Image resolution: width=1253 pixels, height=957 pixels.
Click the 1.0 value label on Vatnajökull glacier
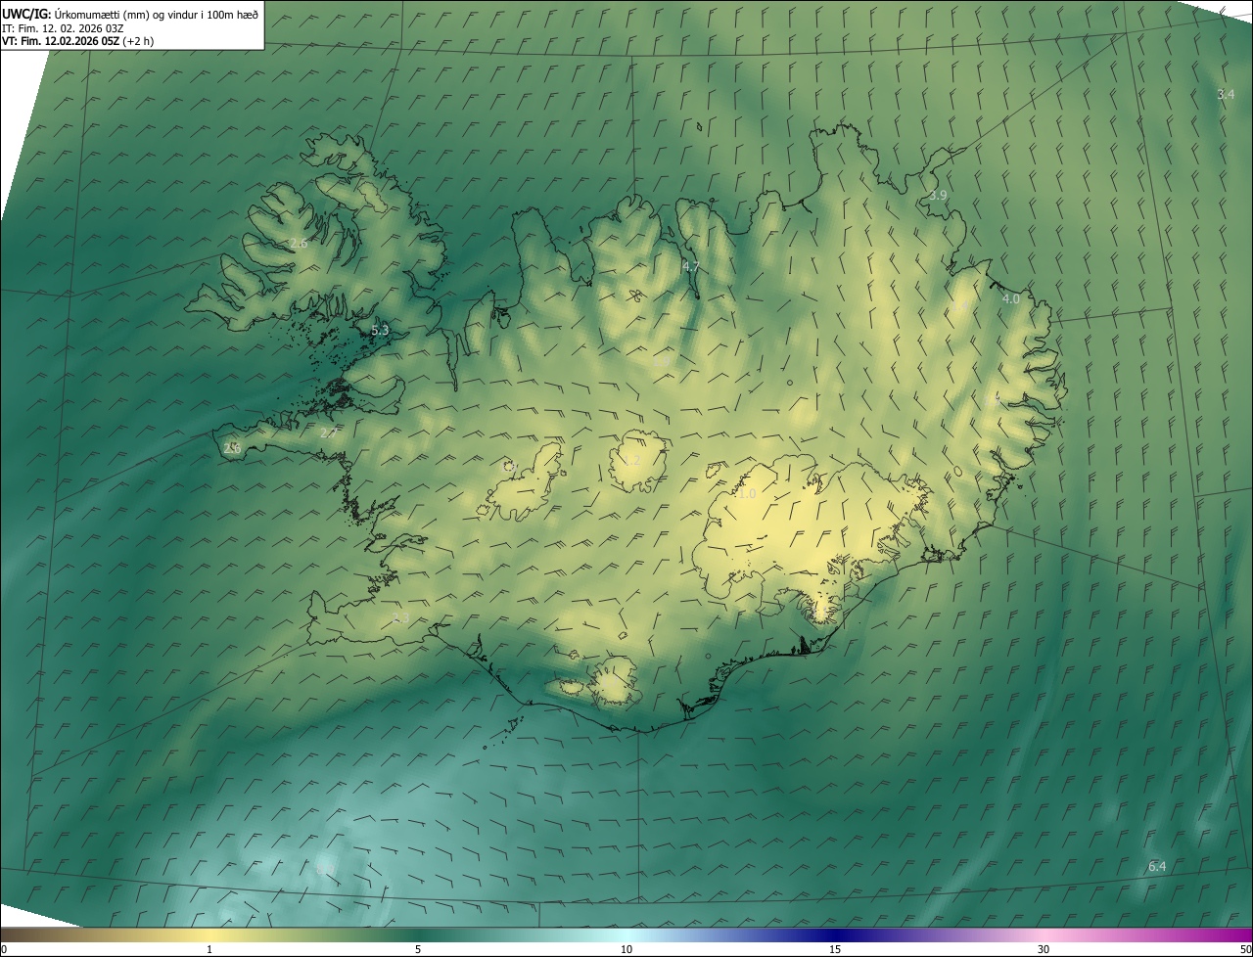[x=747, y=494]
